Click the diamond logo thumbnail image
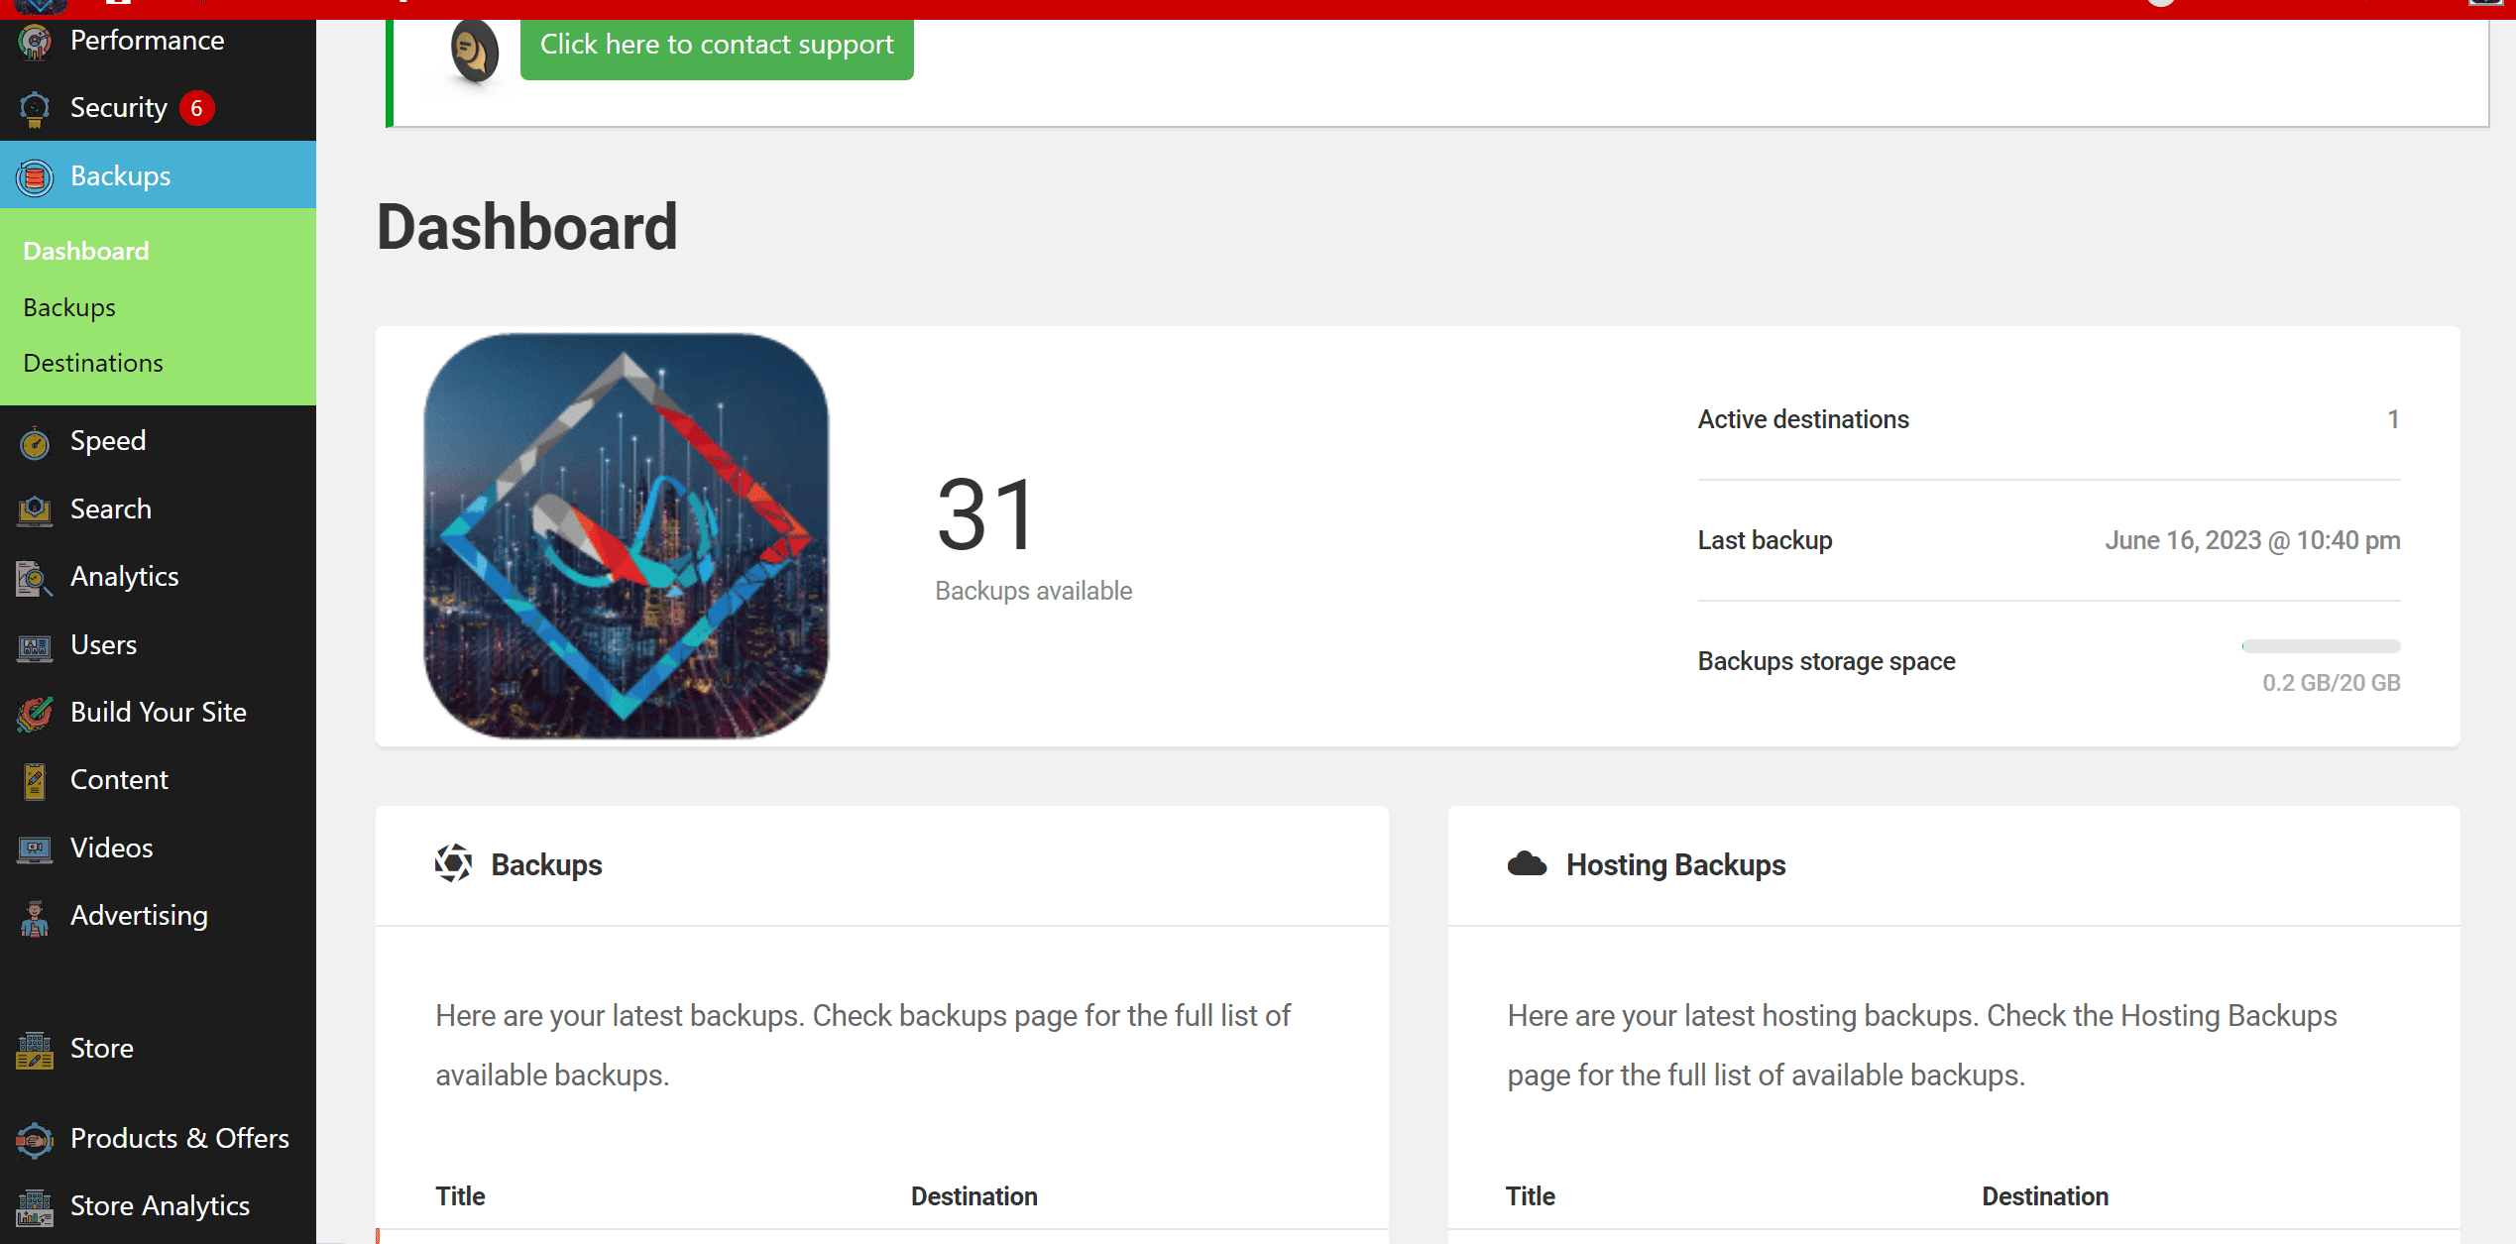2516x1244 pixels. pyautogui.click(x=627, y=536)
